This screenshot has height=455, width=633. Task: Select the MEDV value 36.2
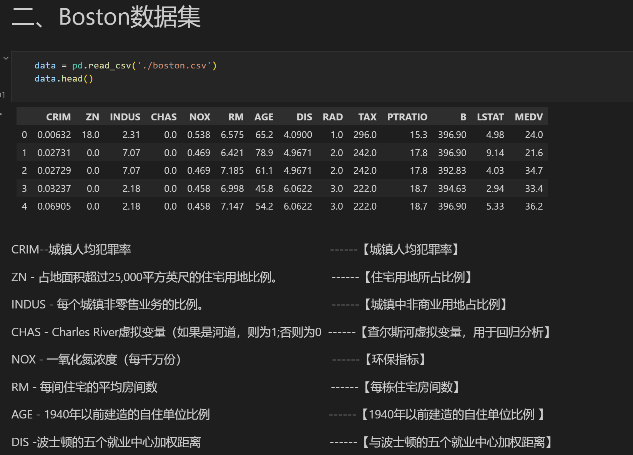[534, 207]
